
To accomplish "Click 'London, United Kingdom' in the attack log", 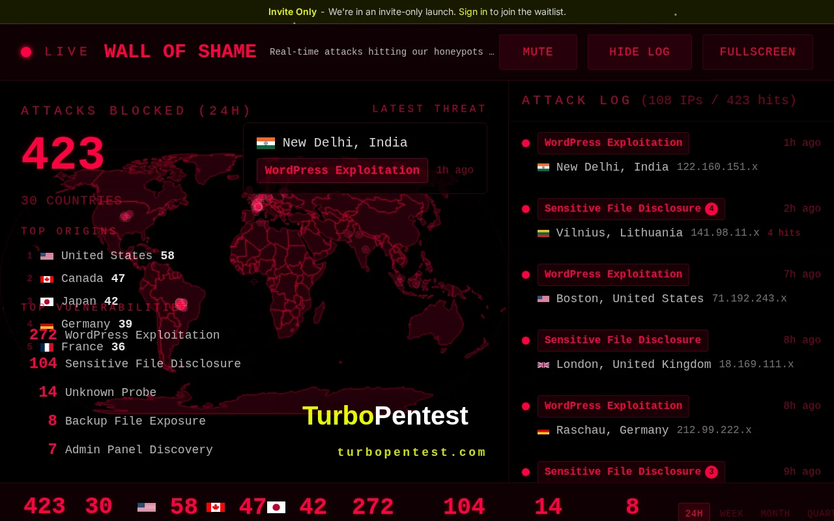I will (x=634, y=365).
